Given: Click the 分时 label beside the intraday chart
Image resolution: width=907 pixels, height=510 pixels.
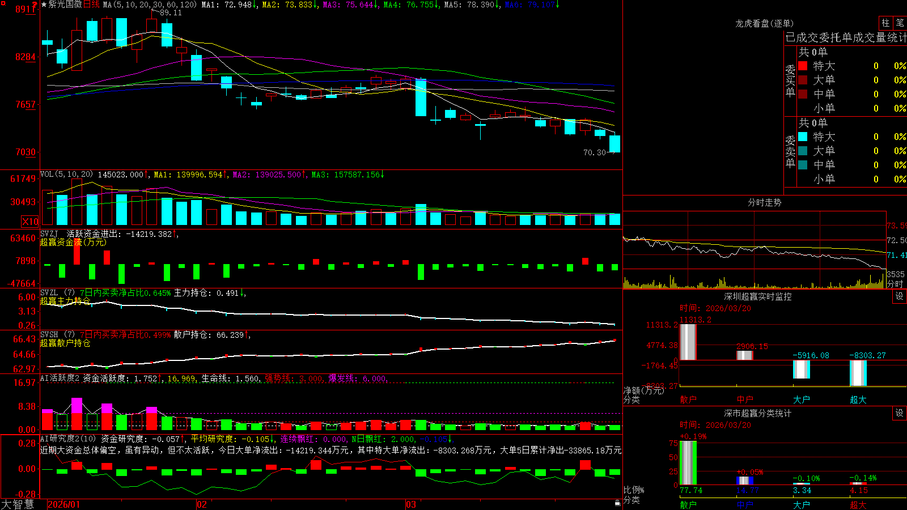Looking at the screenshot, I should coord(895,284).
